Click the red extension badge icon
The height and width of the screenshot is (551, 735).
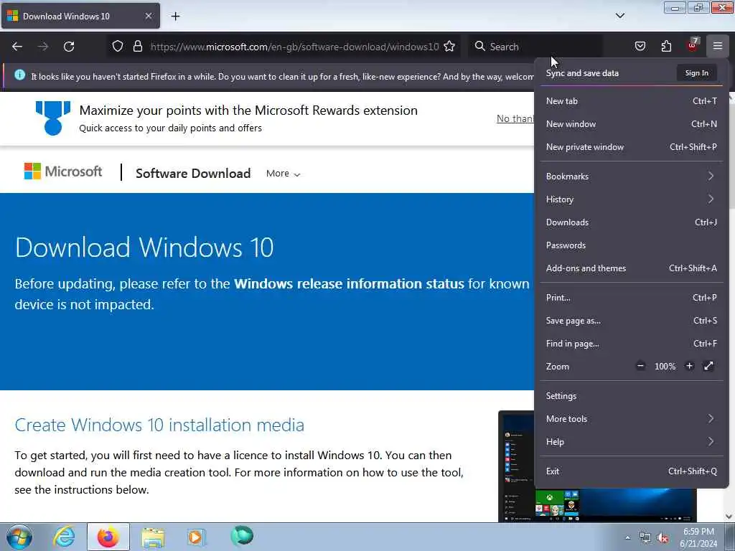693,45
